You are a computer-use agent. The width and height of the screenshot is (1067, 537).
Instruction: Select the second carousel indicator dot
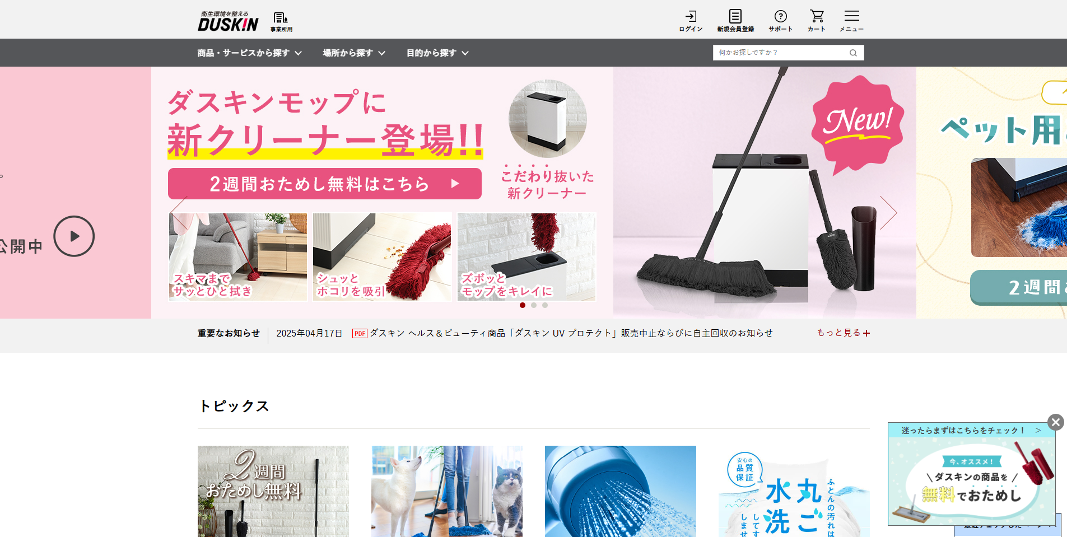tap(534, 305)
